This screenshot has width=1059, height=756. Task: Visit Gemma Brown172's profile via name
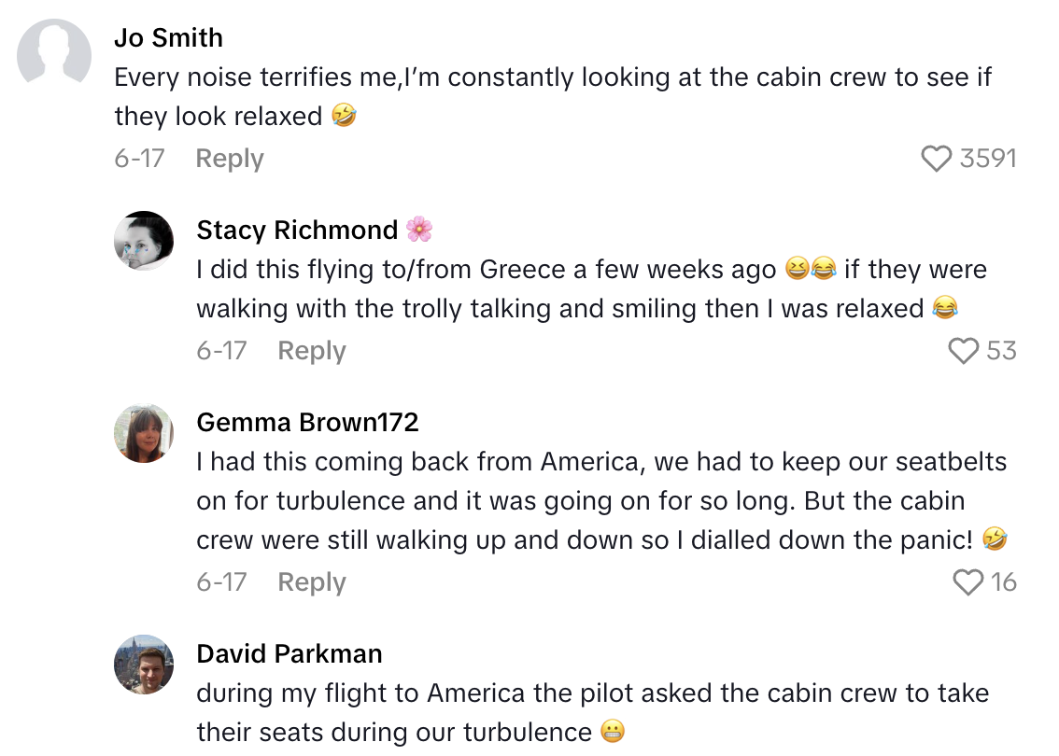[307, 422]
